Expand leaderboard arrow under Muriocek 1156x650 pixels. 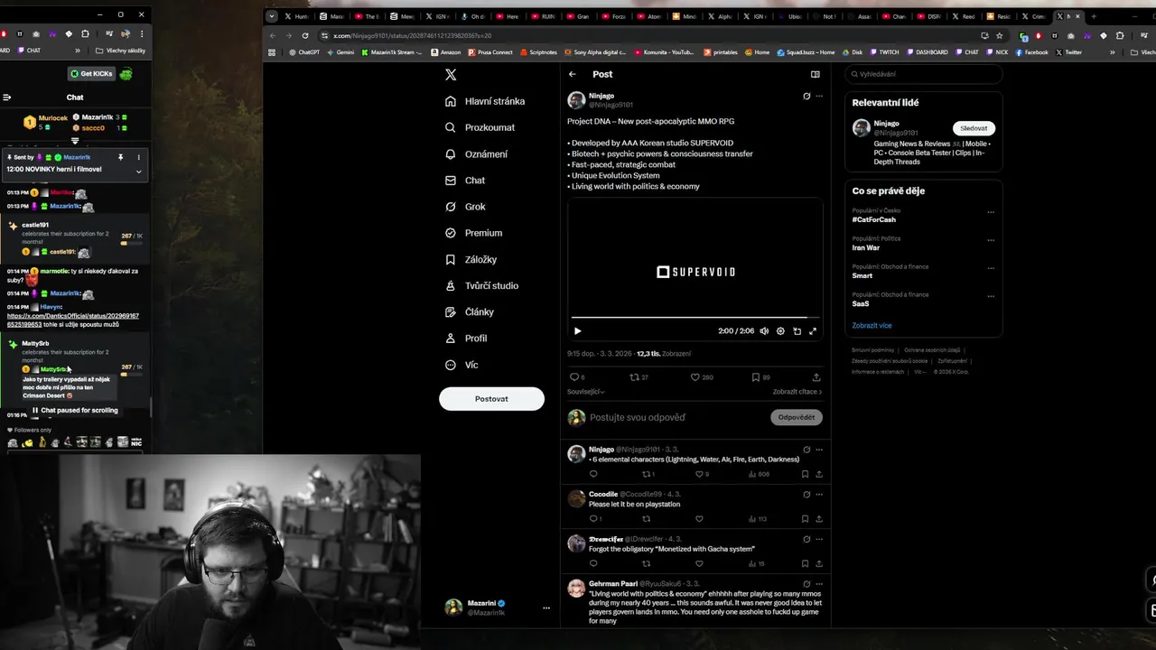(x=75, y=141)
